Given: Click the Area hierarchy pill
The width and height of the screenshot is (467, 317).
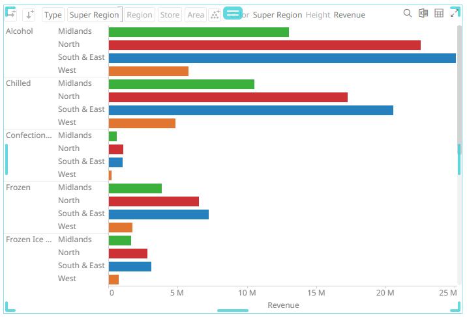Looking at the screenshot, I should (x=195, y=15).
